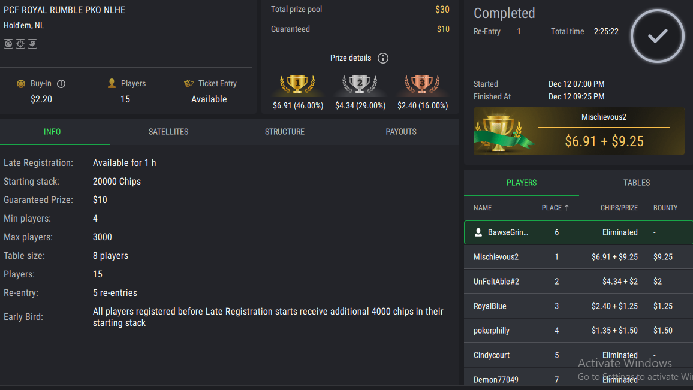Click the Ticket Entry icon
Screen dimensions: 693x390
[x=189, y=84]
